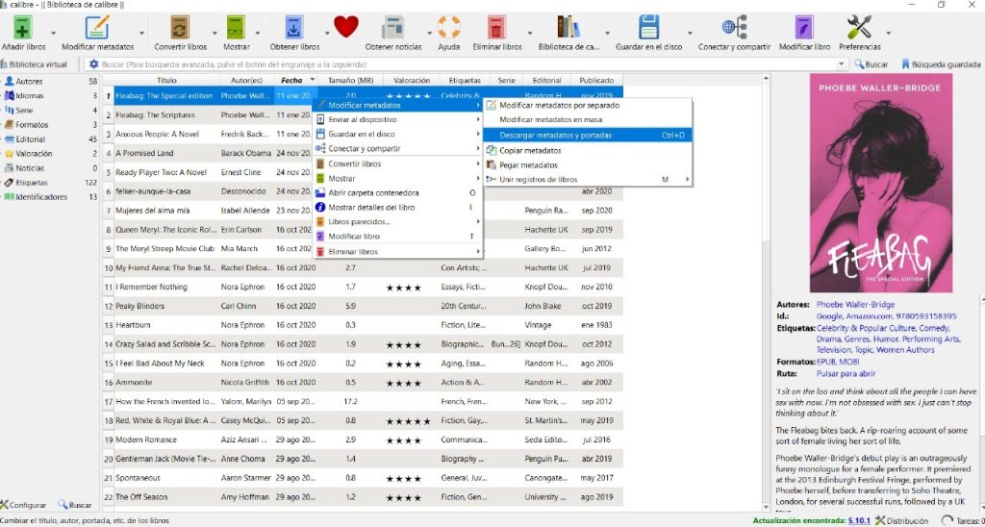Open the Convertir libros tool
Viewport: 985px width, 527px height.
pyautogui.click(x=180, y=29)
